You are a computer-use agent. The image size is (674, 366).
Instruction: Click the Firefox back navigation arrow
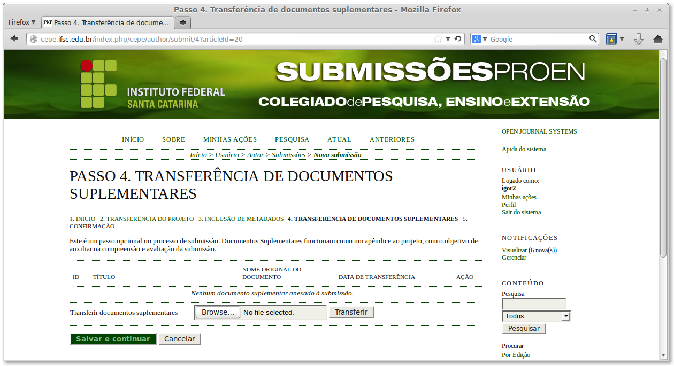14,38
